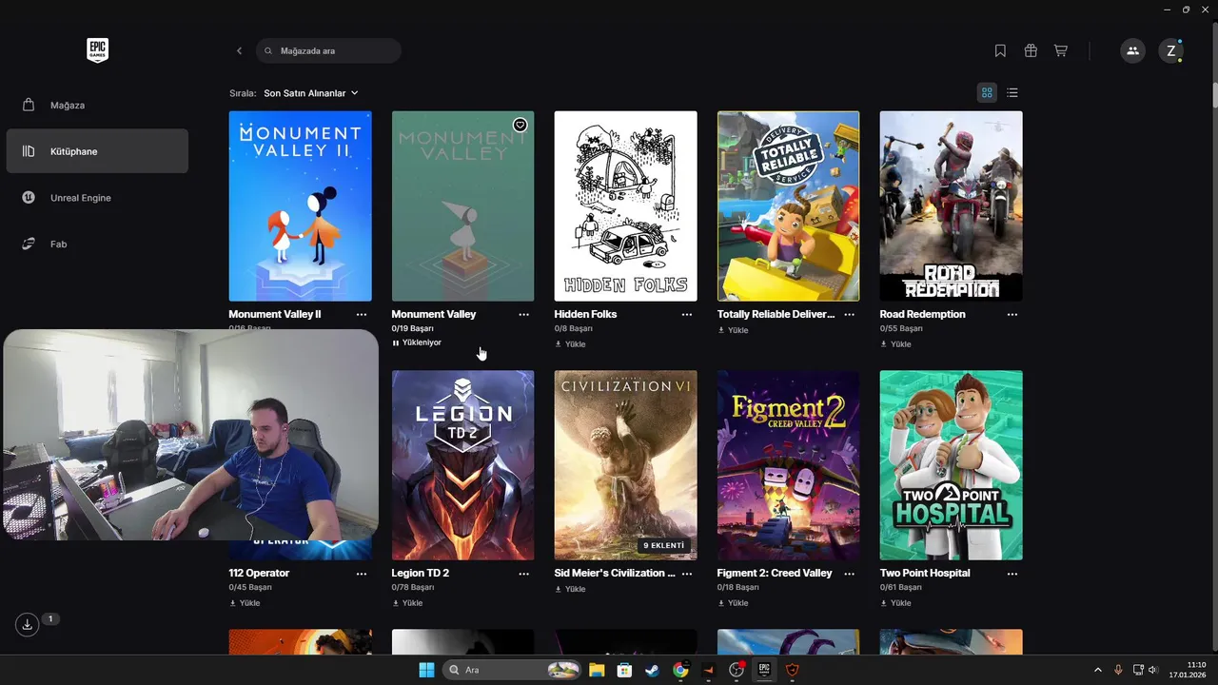This screenshot has height=685, width=1218.
Task: Open three-dot menu for Road Redemption
Action: (1012, 314)
